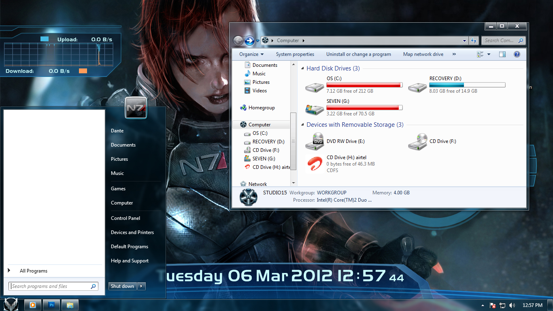Screen dimensions: 553x311
Task: Open Explorer Help question mark icon
Action: tap(517, 54)
